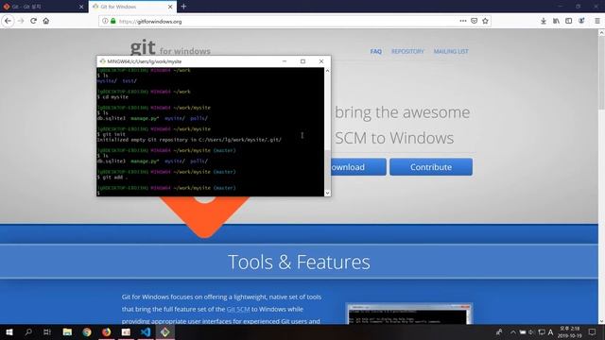Viewport: 605px width, 340px height.
Task: Switch to Git Bash taskbar icon
Action: [165, 331]
